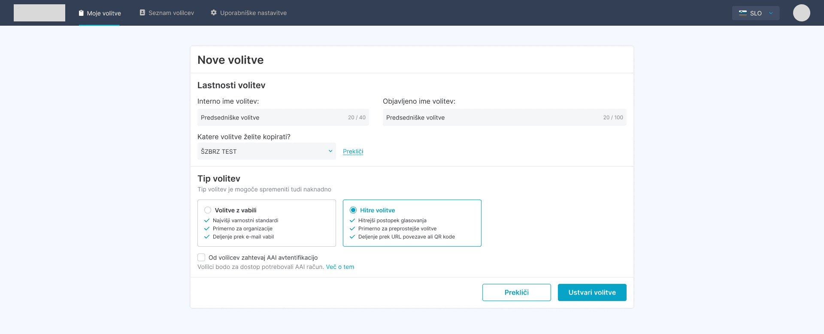824x334 pixels.
Task: Click the Od volilcev zahtevaj AAI label
Action: pyautogui.click(x=263, y=257)
